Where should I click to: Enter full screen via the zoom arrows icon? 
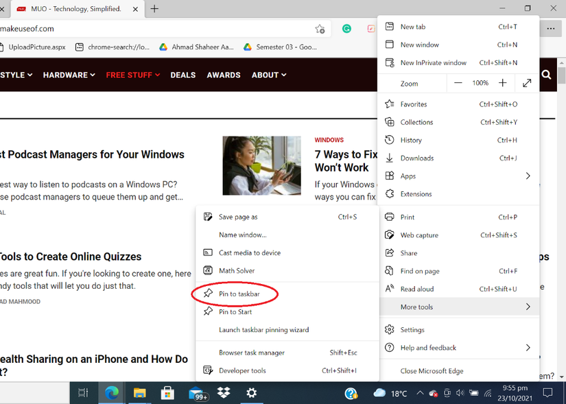[x=527, y=83]
